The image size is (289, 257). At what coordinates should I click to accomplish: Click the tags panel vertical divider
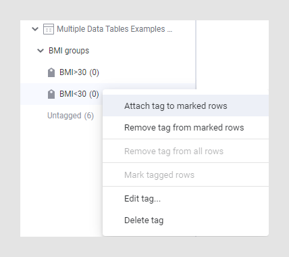tap(196, 54)
